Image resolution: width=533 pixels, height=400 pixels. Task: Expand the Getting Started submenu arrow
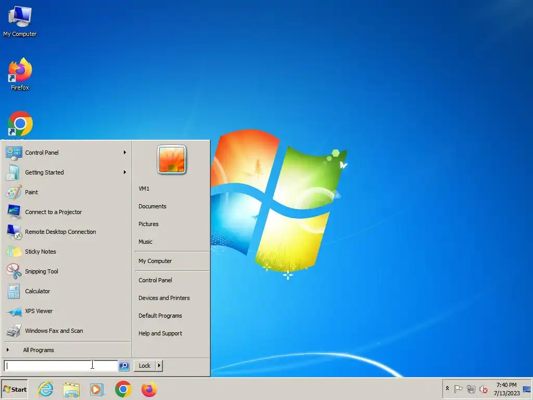(125, 172)
